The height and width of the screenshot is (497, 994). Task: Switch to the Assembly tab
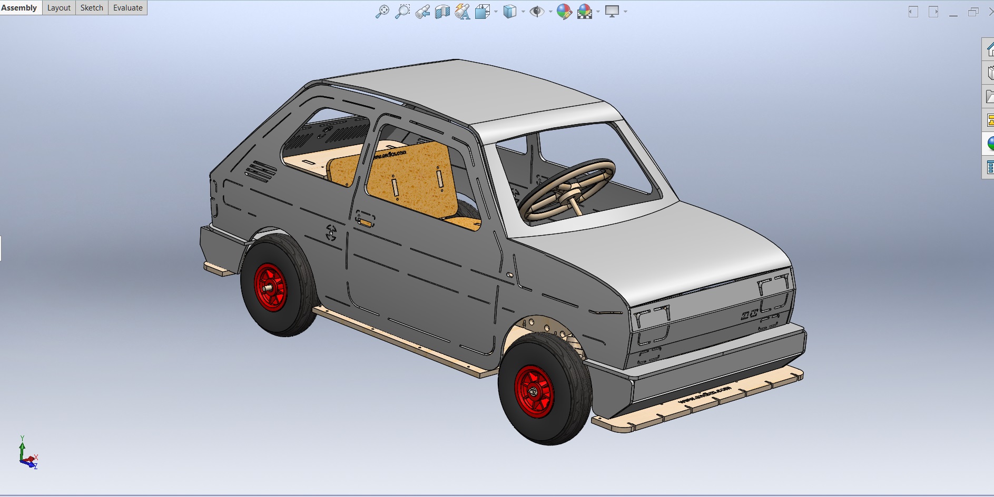pos(19,7)
